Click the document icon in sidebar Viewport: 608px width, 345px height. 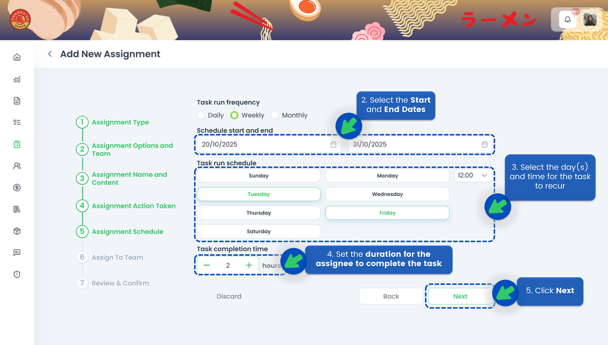coord(17,101)
